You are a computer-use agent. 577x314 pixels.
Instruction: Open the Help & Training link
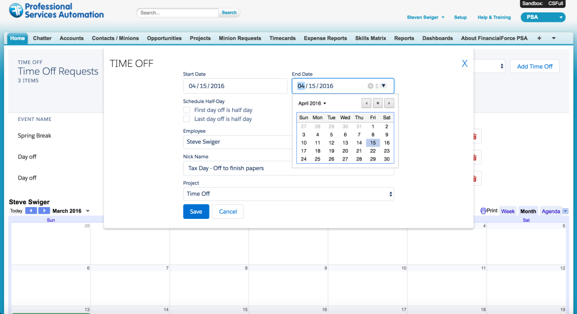(494, 17)
